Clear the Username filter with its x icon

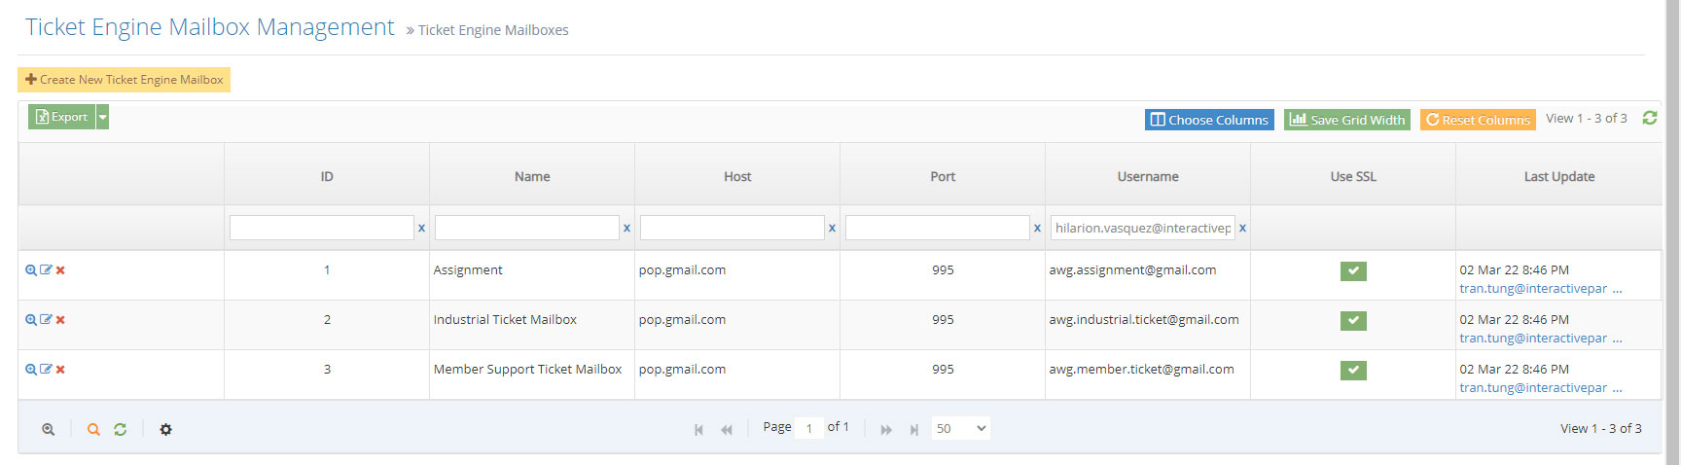point(1242,228)
